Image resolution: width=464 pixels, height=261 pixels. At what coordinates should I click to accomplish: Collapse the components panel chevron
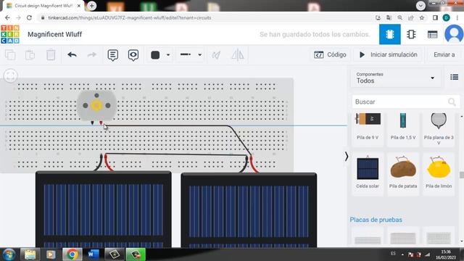pos(347,157)
